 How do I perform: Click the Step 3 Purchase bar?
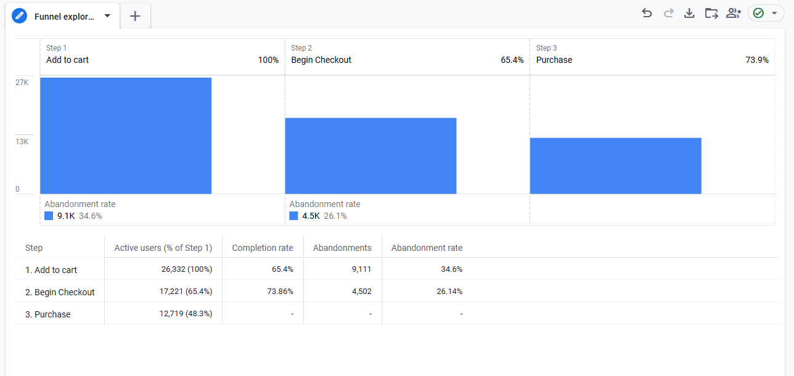(616, 166)
